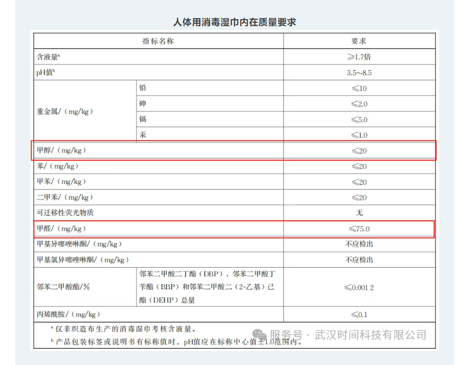The image size is (470, 365).
Task: Click 不应检出 in the 甲基异噻唑啉酮 row
Action: coord(359,244)
